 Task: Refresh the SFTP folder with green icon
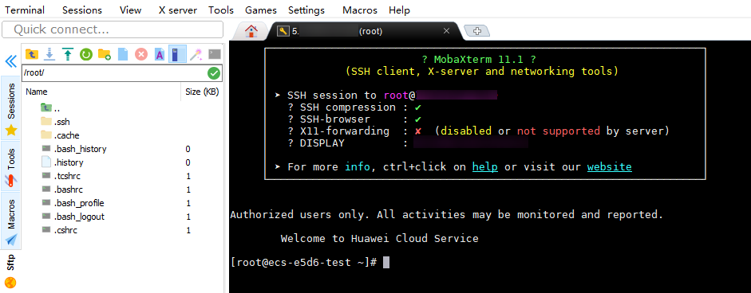click(85, 54)
